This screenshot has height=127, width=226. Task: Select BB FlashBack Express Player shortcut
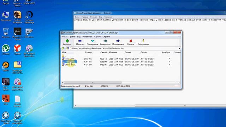[29, 51]
